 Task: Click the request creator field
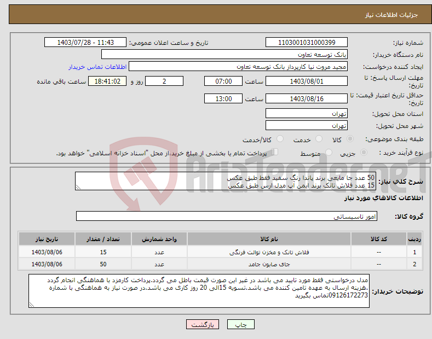(x=238, y=67)
